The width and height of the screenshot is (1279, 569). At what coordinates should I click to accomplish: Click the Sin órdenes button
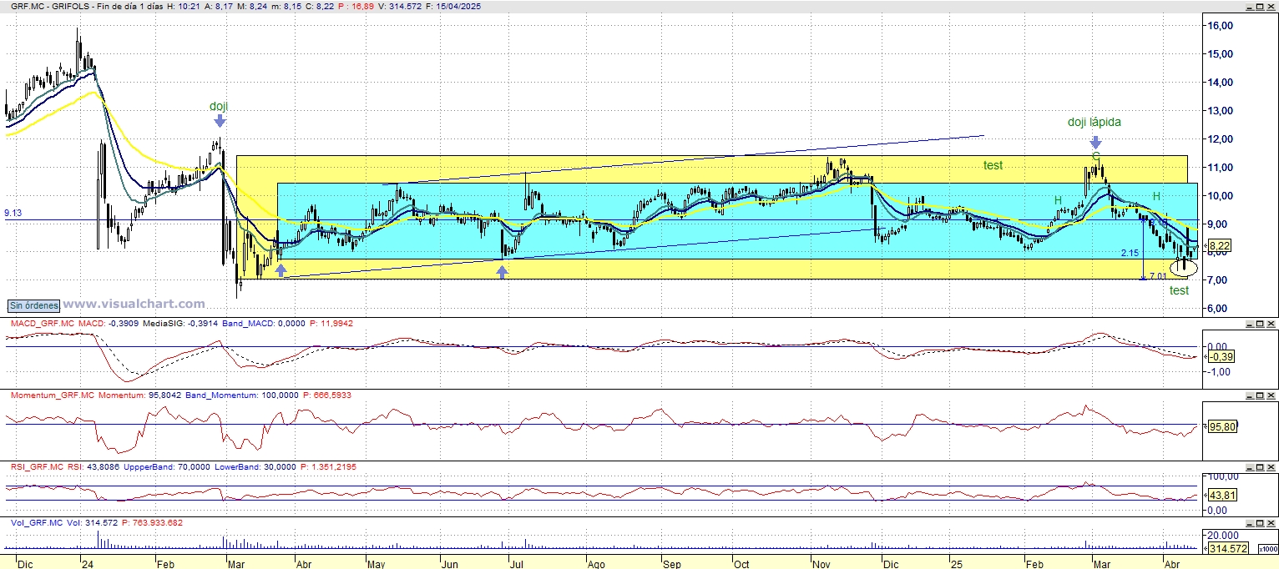pos(33,305)
